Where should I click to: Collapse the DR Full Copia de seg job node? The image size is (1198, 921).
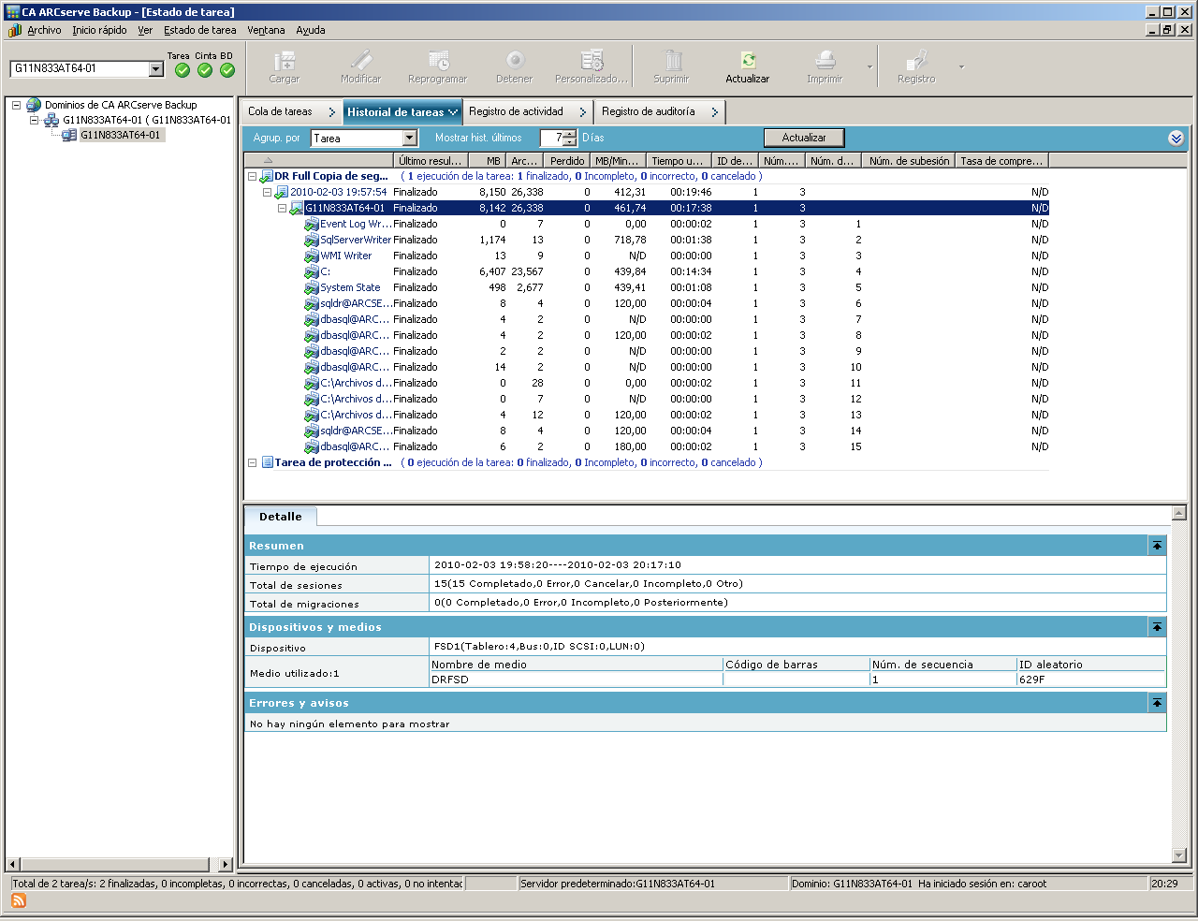point(252,176)
